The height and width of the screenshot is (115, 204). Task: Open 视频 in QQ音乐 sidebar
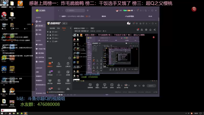pyautogui.click(x=39, y=30)
